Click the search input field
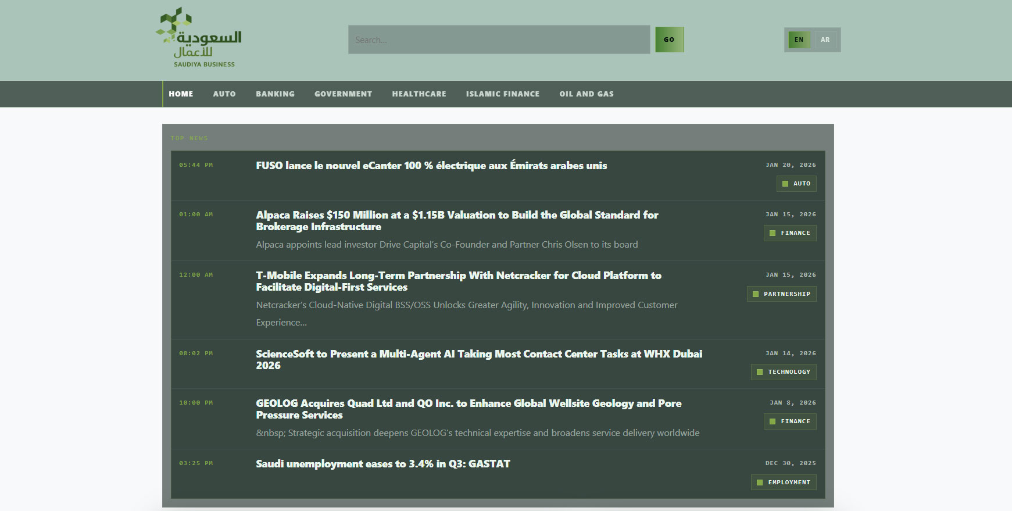 coord(499,40)
